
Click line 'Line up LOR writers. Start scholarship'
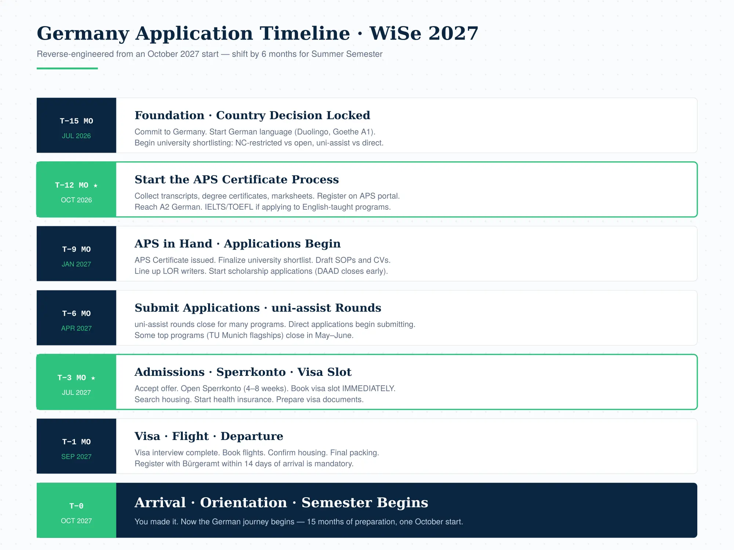pyautogui.click(x=261, y=271)
